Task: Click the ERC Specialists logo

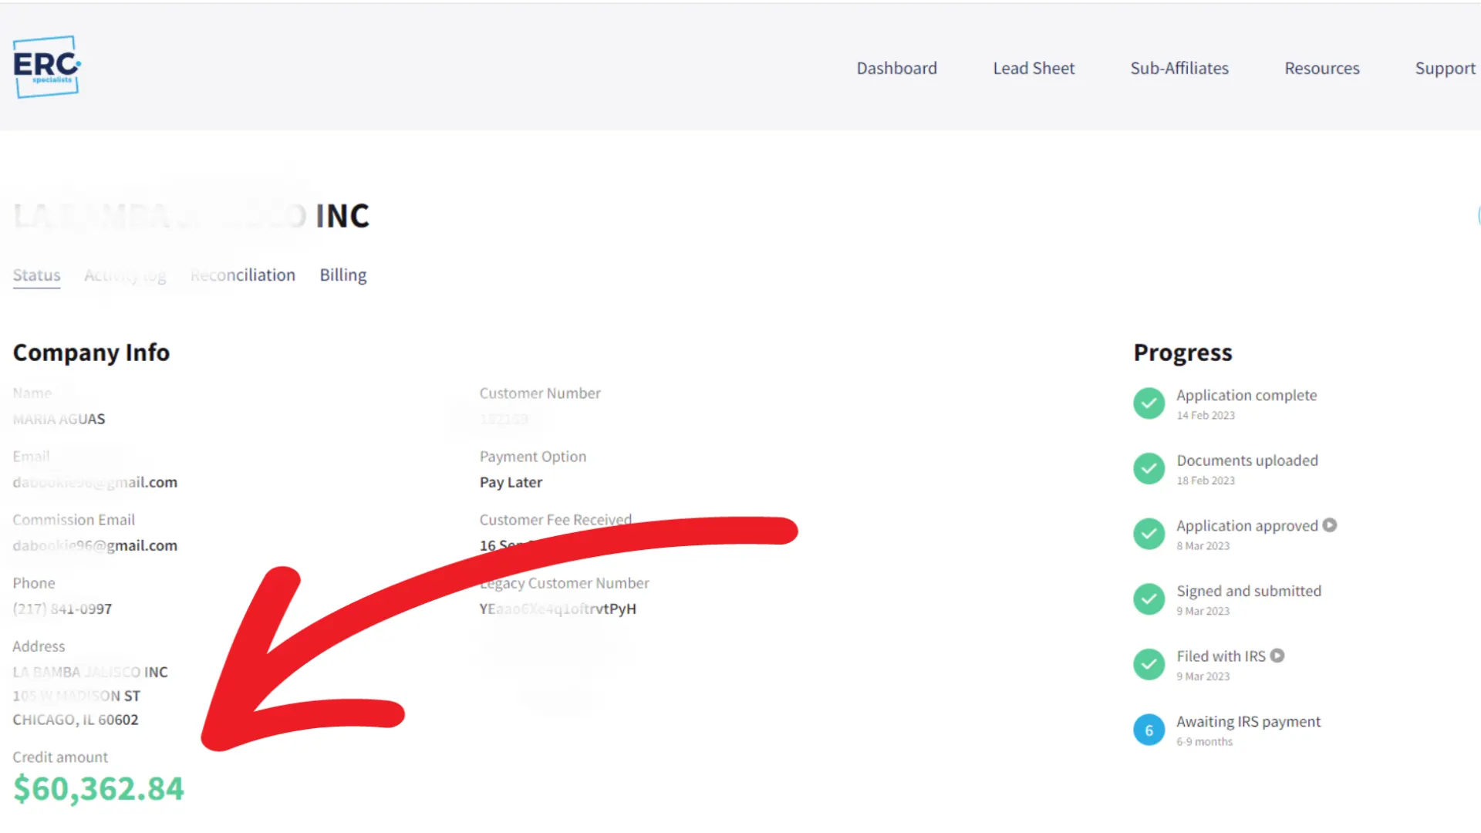Action: pos(47,67)
